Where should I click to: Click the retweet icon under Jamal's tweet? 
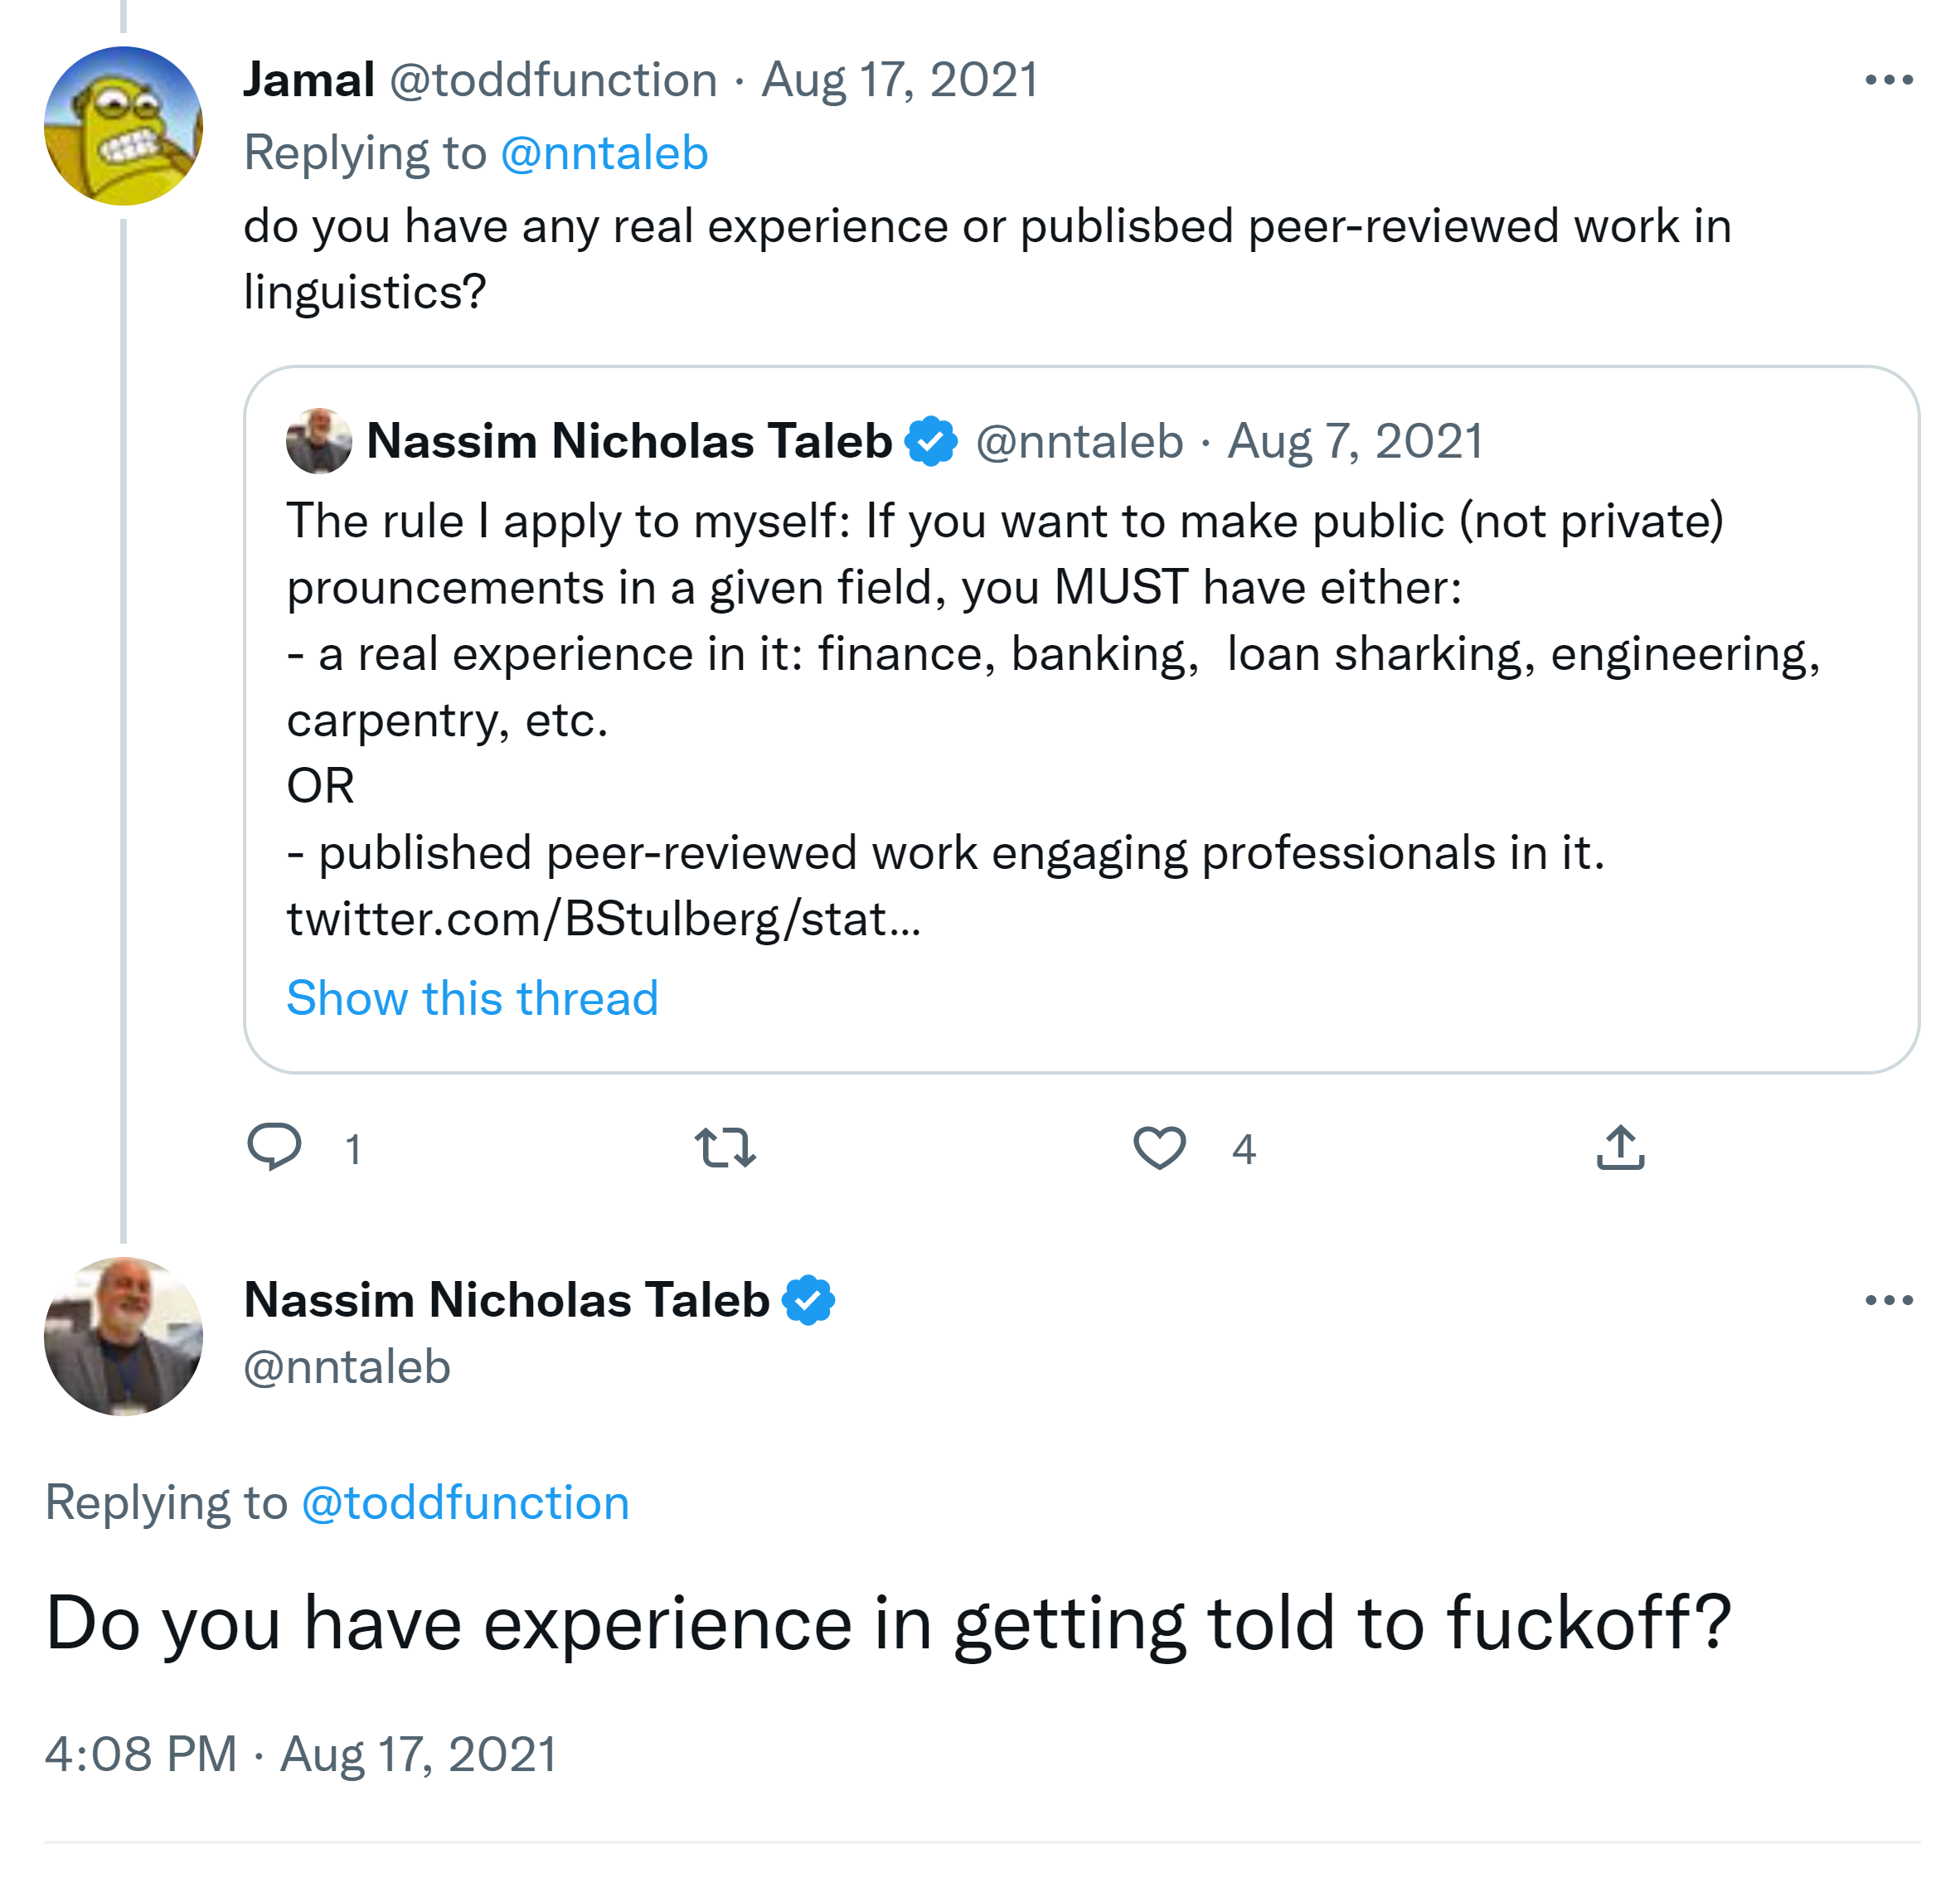(725, 1147)
